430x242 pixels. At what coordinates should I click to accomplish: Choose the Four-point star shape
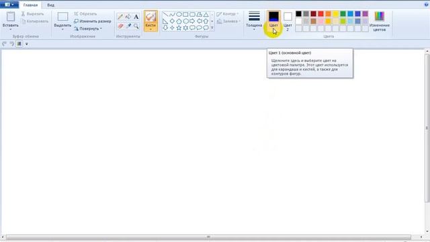coord(172,28)
